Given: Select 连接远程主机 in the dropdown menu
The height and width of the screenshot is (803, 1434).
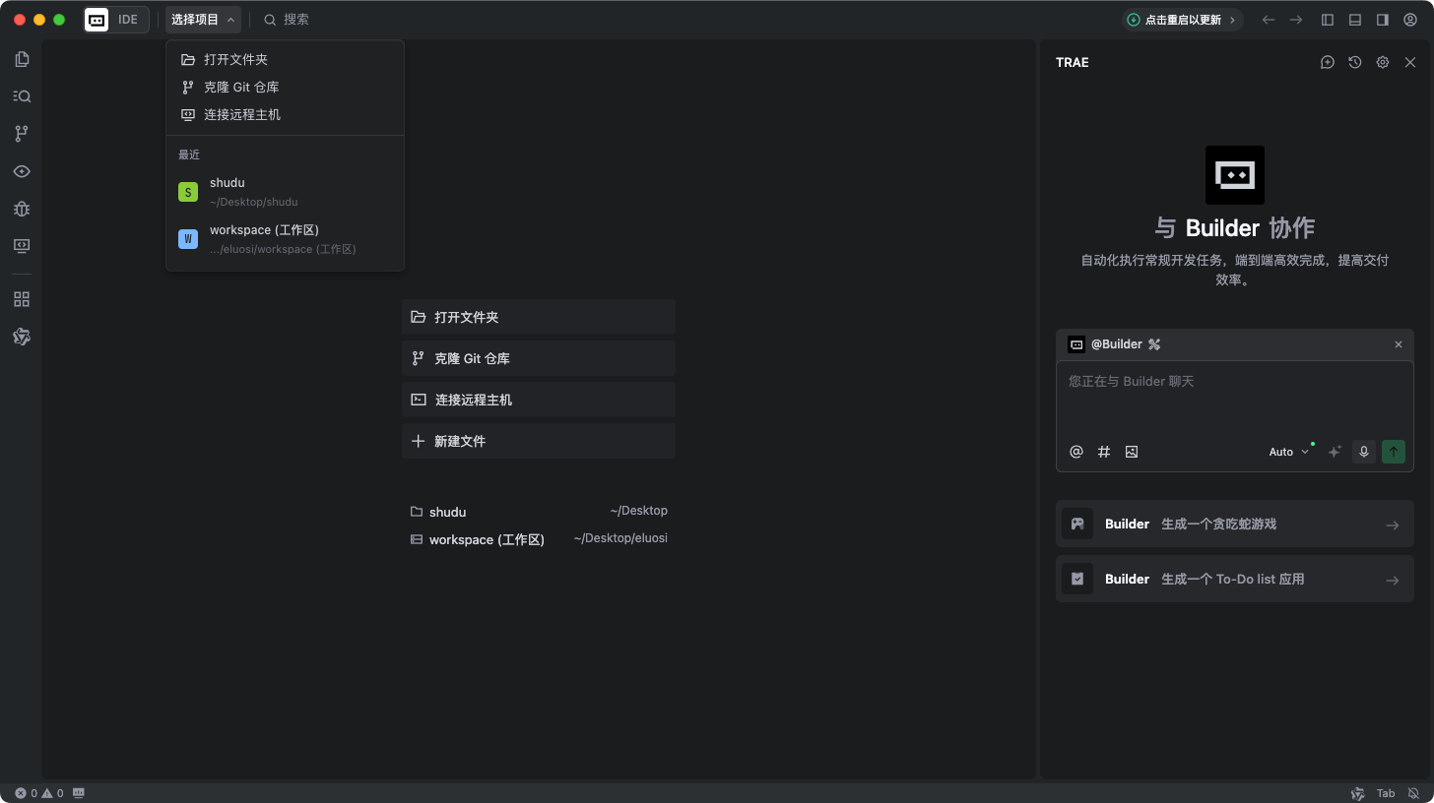Looking at the screenshot, I should (286, 115).
